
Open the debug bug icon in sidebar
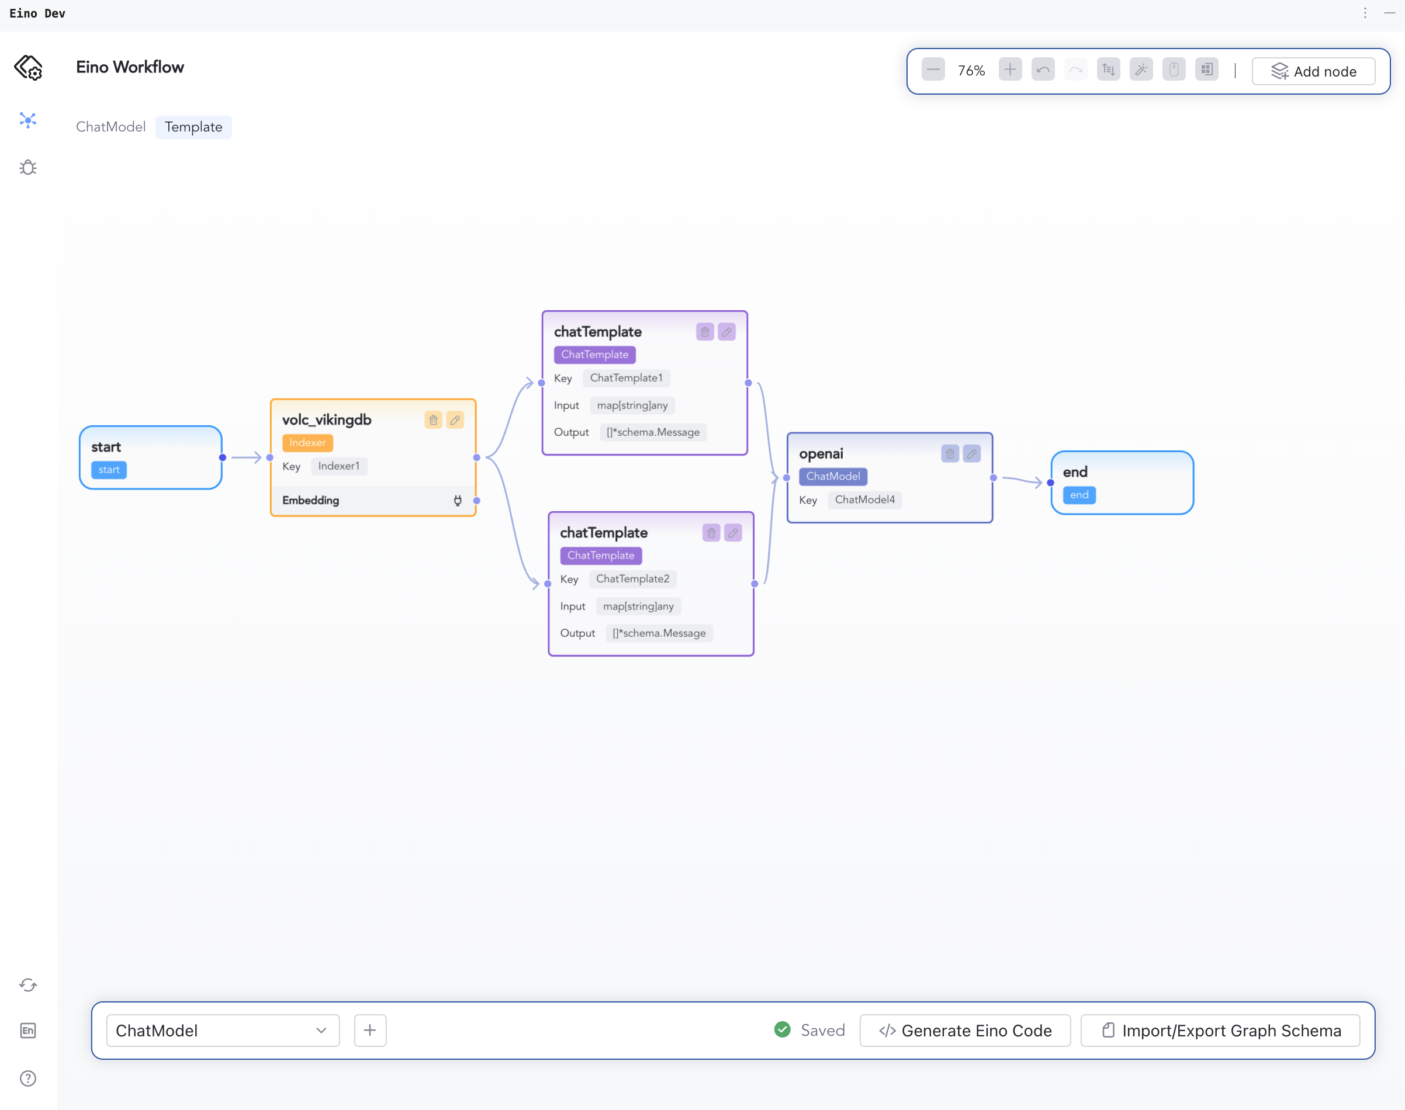tap(28, 168)
